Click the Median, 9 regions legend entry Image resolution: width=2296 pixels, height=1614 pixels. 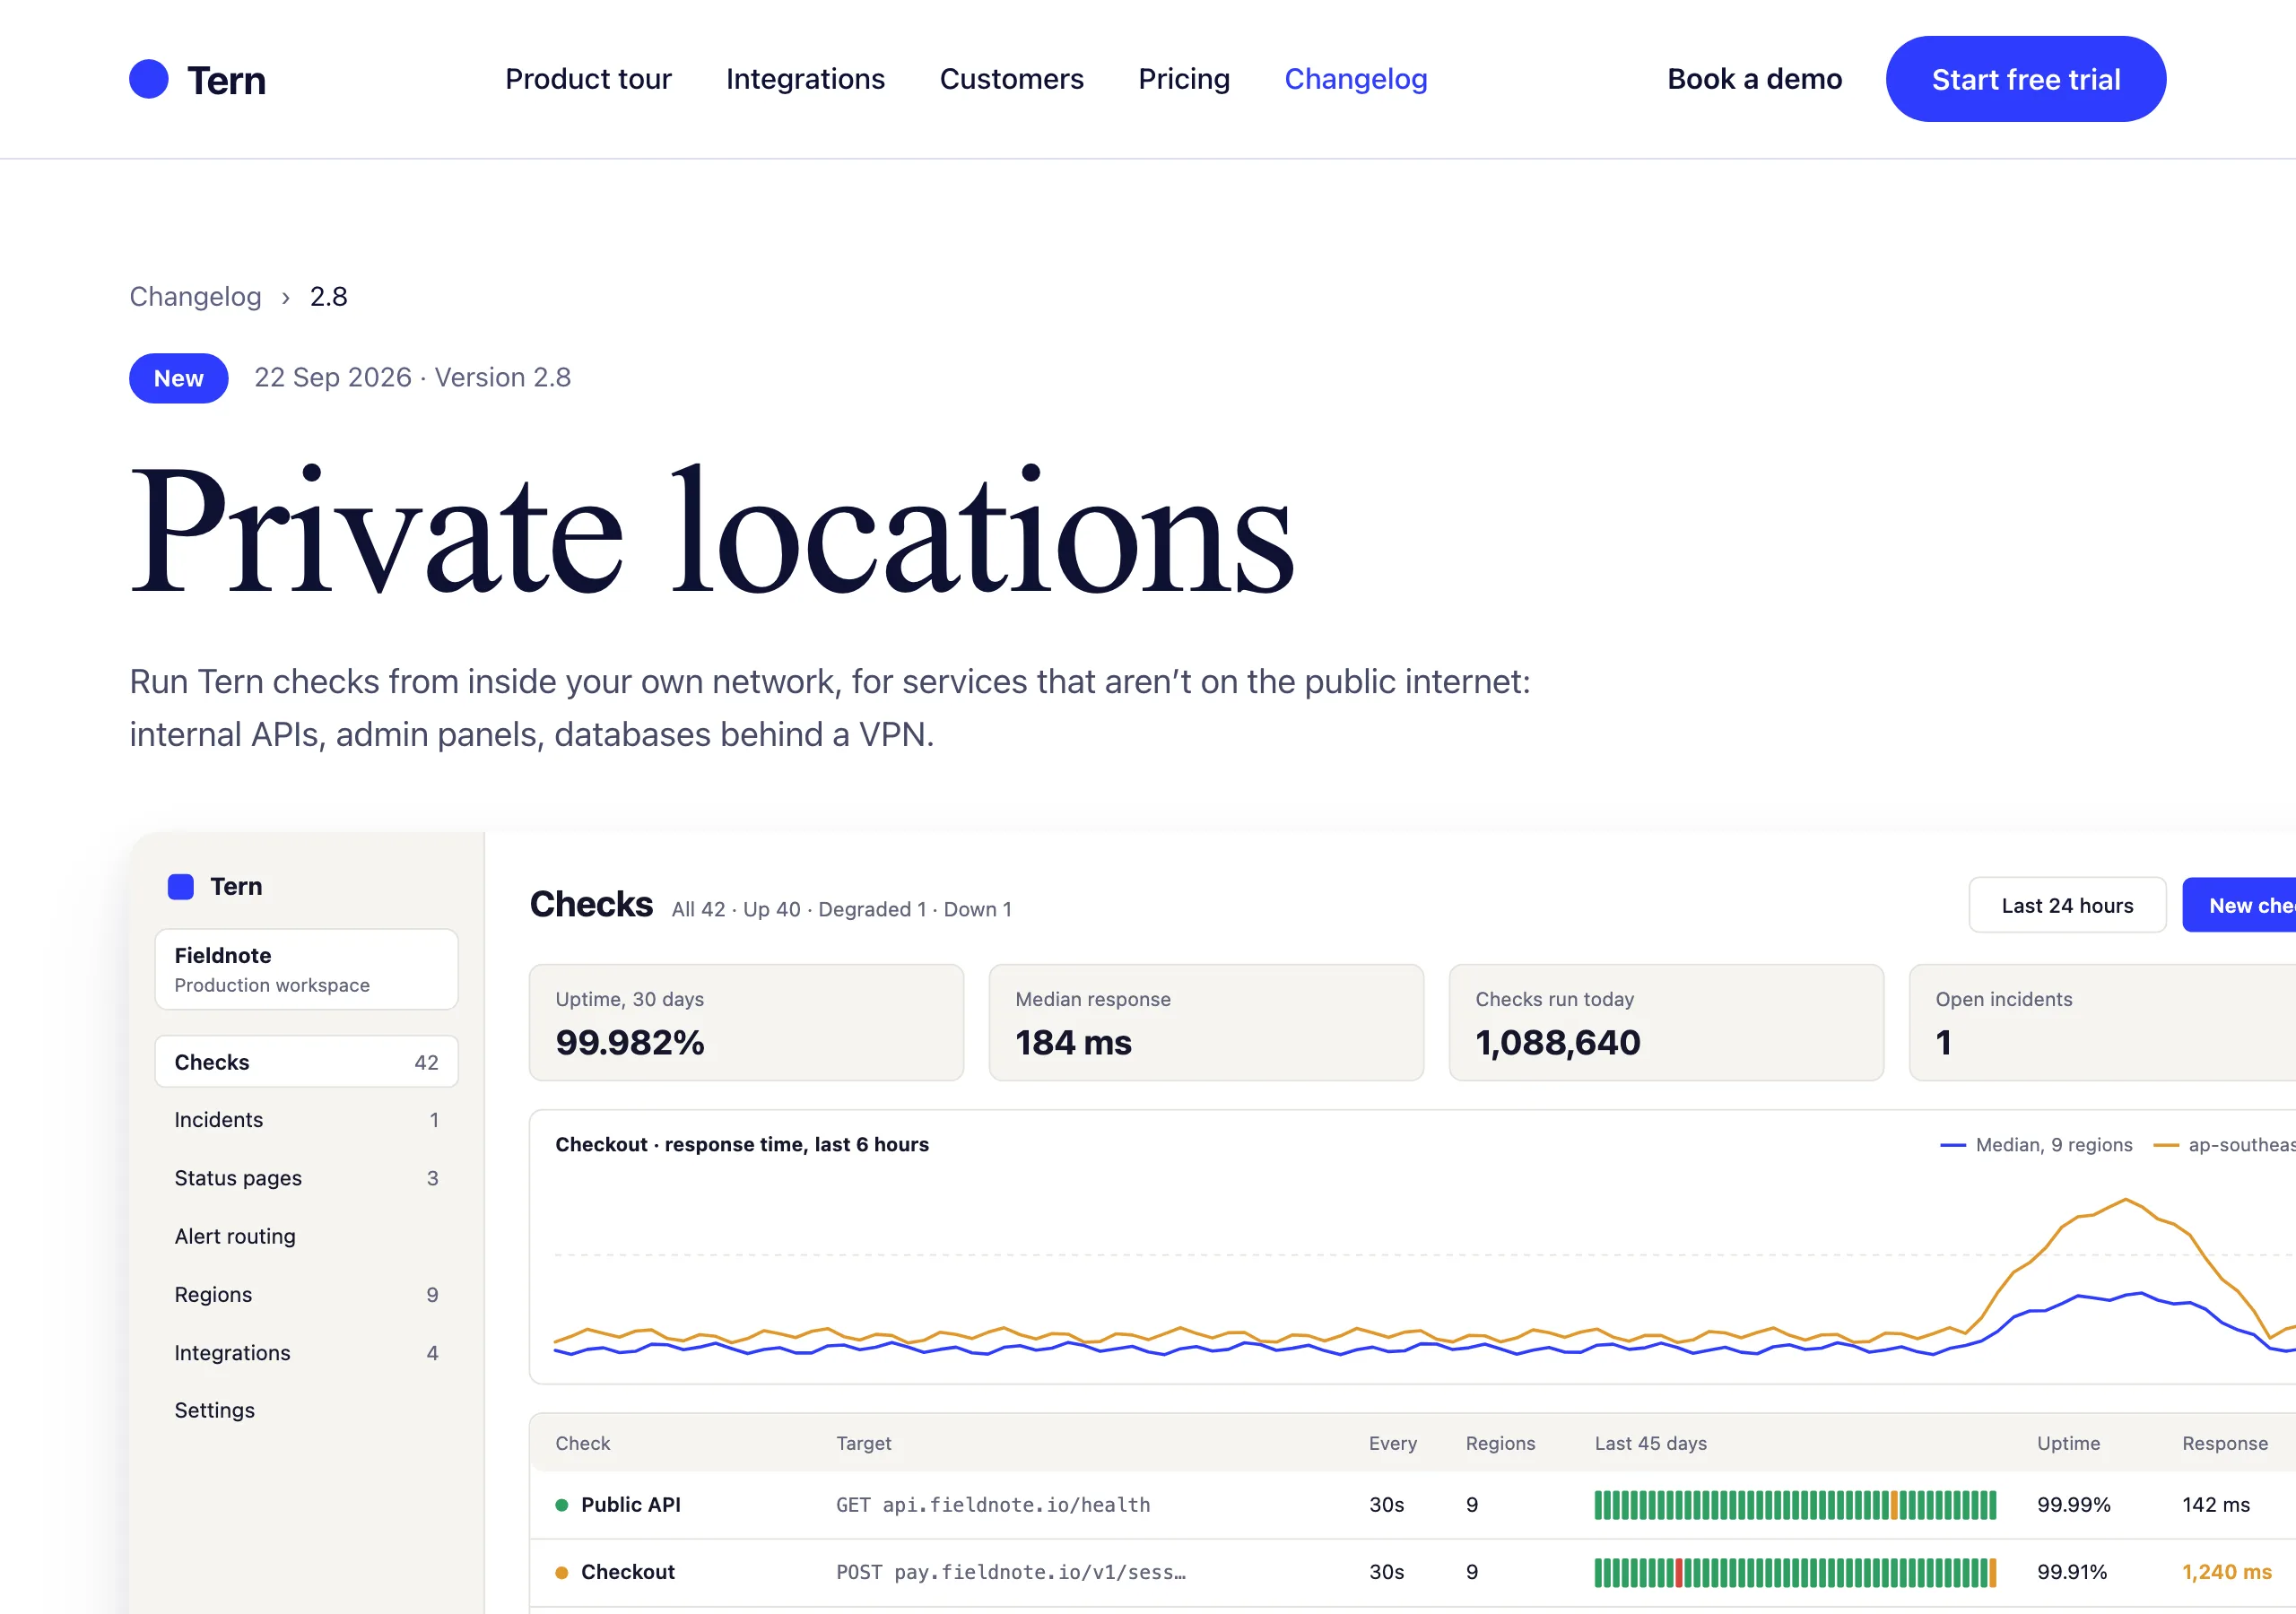[2036, 1145]
